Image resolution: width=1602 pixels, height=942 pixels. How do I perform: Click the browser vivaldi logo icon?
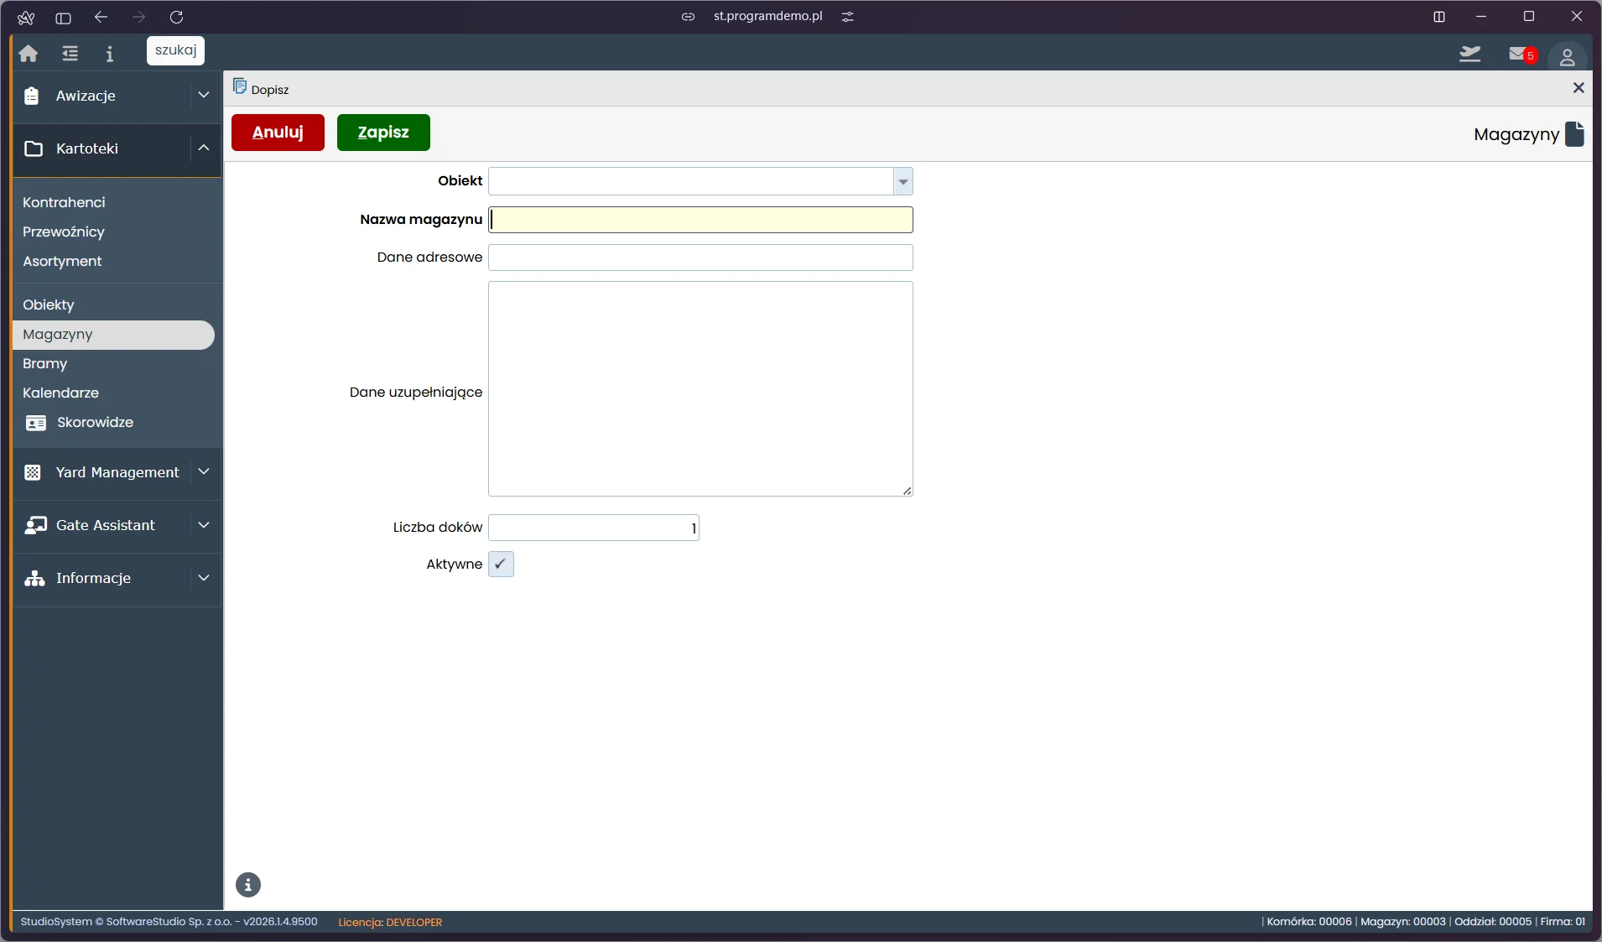(26, 17)
